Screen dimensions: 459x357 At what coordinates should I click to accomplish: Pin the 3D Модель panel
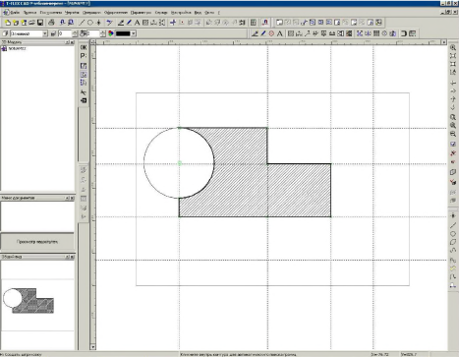[x=67, y=42]
